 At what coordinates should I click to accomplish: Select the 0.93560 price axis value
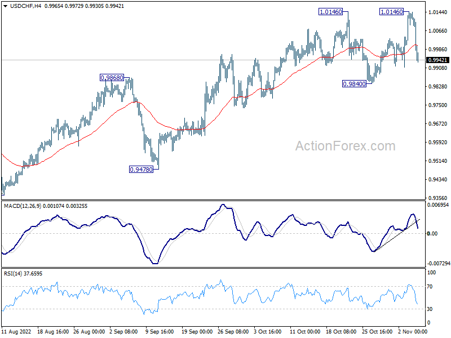[438, 198]
